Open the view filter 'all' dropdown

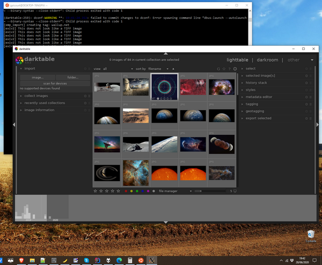[118, 69]
